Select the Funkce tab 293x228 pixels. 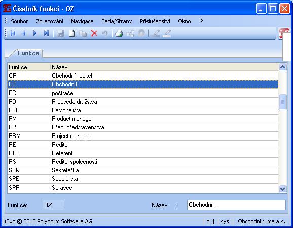click(28, 53)
